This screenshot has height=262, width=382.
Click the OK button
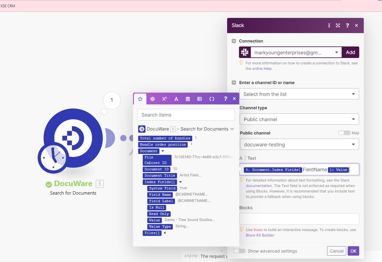click(353, 251)
